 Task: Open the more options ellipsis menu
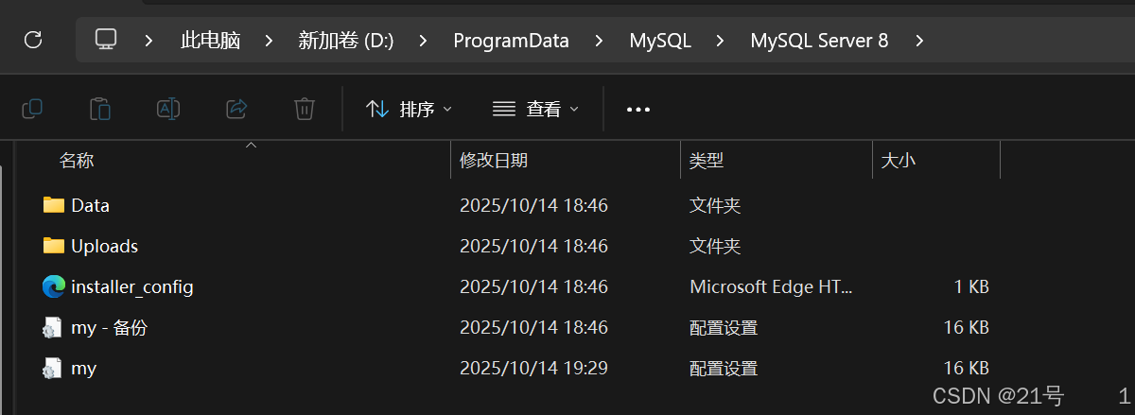click(638, 110)
